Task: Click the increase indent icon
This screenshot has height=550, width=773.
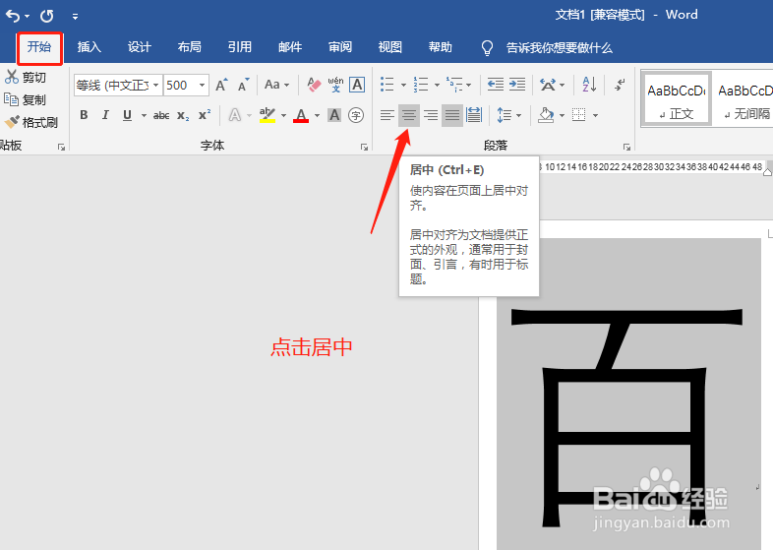Action: tap(517, 85)
